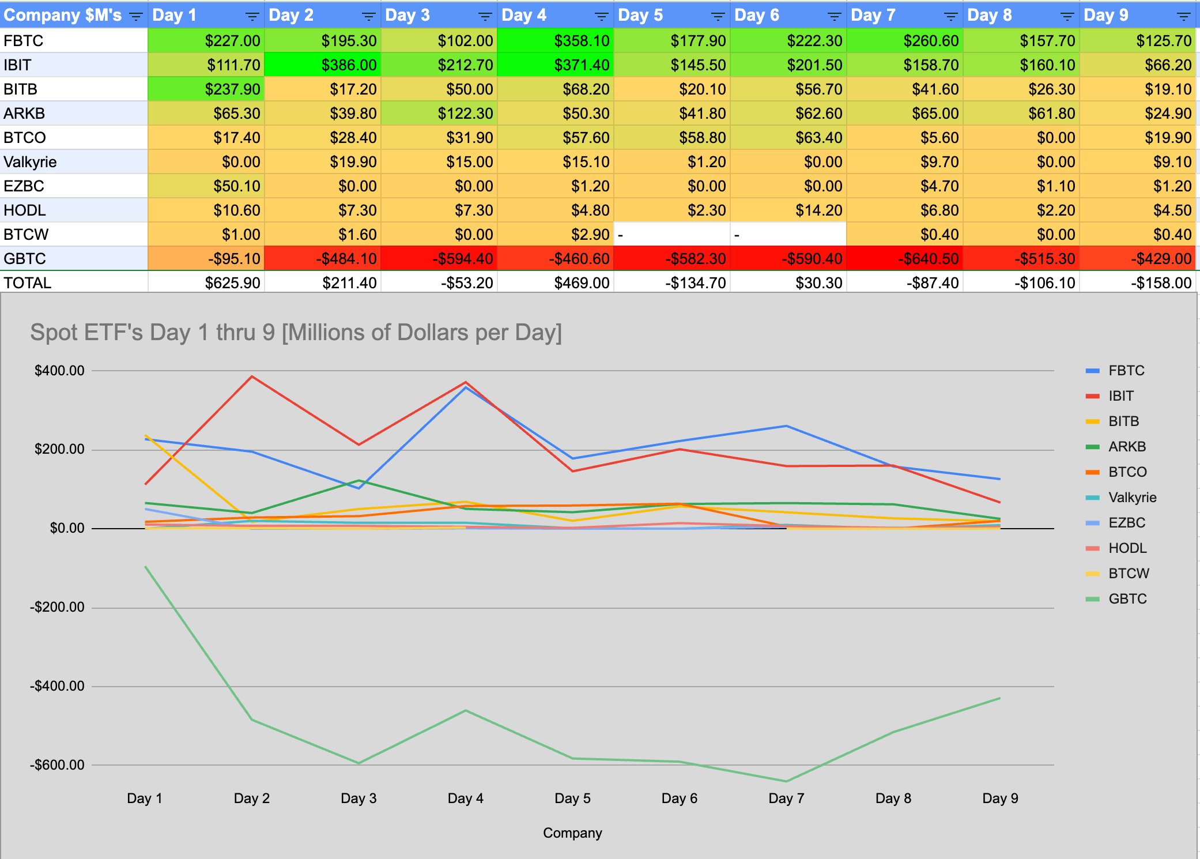Viewport: 1200px width, 859px height.
Task: Open the Day 3 column filter icon
Action: point(485,17)
